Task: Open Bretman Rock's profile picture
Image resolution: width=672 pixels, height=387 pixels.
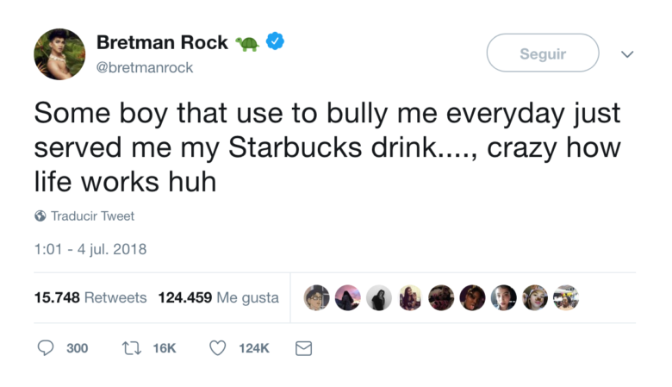Action: click(x=59, y=54)
